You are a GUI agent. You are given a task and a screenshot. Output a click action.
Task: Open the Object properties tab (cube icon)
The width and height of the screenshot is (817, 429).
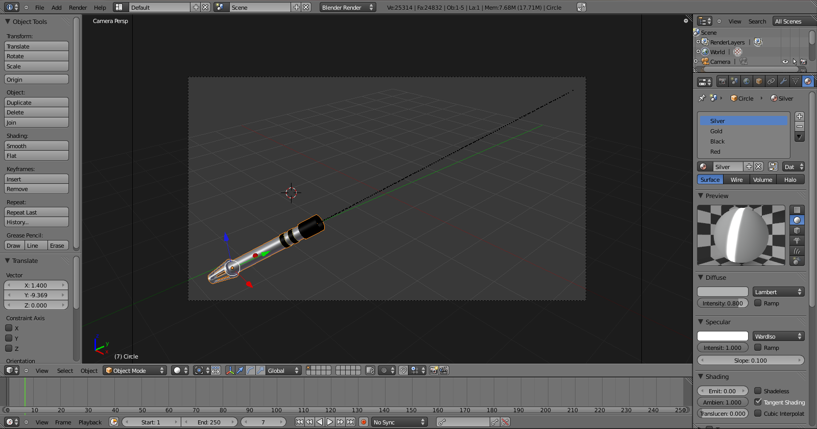point(759,81)
